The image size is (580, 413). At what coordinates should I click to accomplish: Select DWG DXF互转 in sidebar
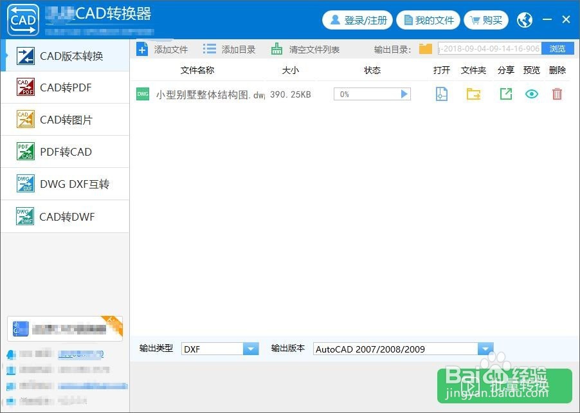(65, 184)
